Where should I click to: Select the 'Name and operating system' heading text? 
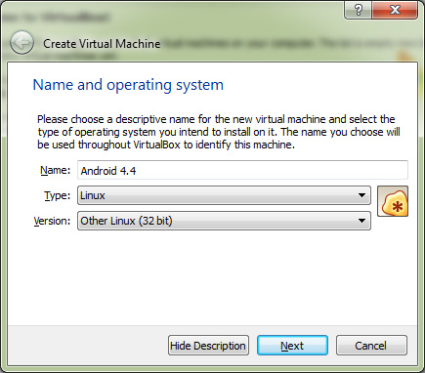click(128, 86)
